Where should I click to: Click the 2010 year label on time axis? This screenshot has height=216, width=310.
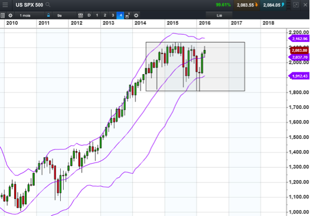click(12, 23)
